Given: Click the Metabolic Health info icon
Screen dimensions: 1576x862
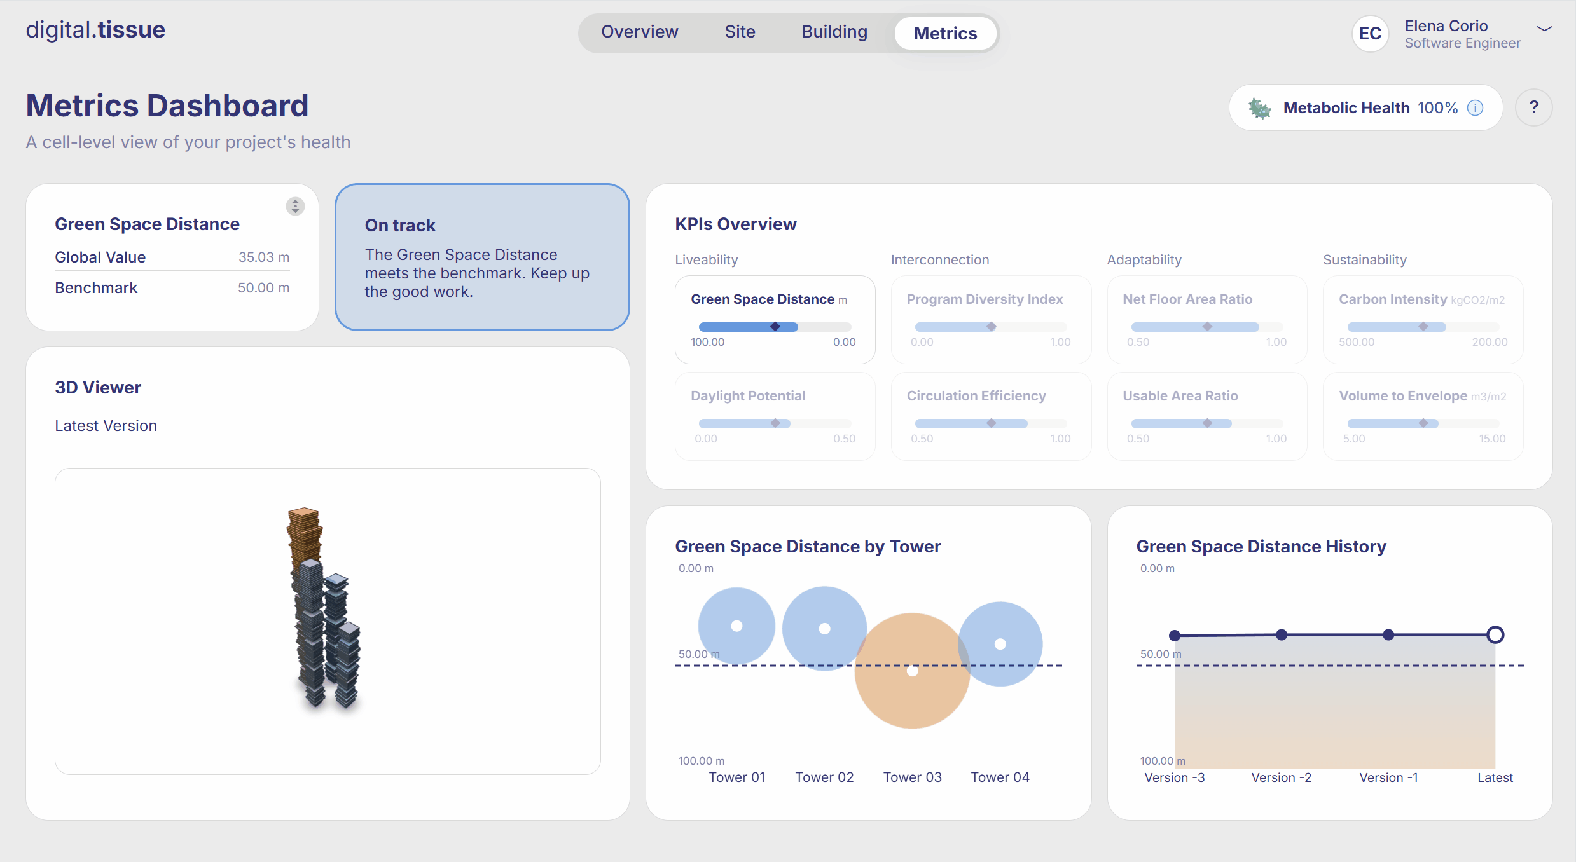Looking at the screenshot, I should pos(1475,108).
